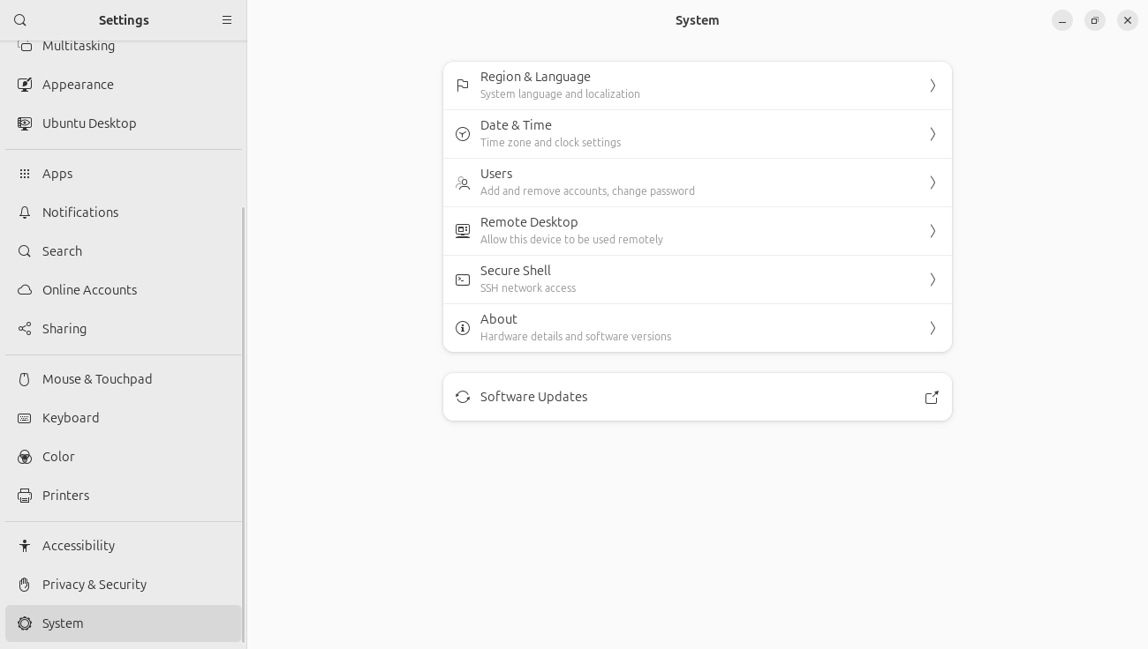The height and width of the screenshot is (649, 1148).
Task: Click the Software Updates refresh icon
Action: [463, 397]
